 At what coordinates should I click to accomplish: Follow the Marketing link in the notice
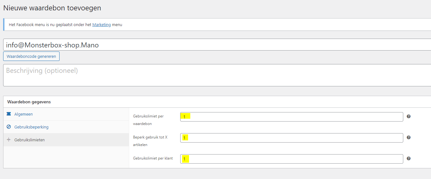(x=101, y=24)
